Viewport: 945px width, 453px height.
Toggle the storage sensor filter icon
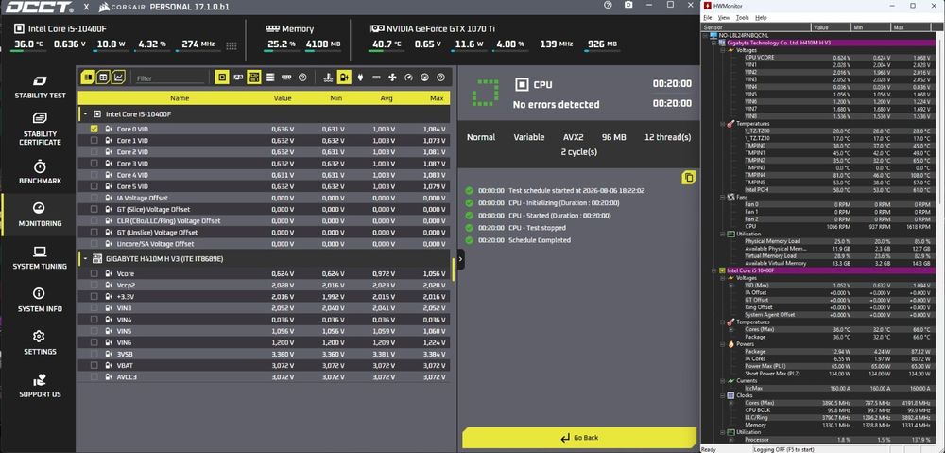click(x=270, y=78)
